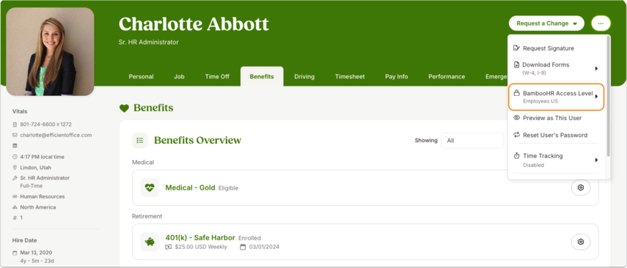627x268 pixels.
Task: Open the Pay Info tab
Action: click(x=397, y=77)
